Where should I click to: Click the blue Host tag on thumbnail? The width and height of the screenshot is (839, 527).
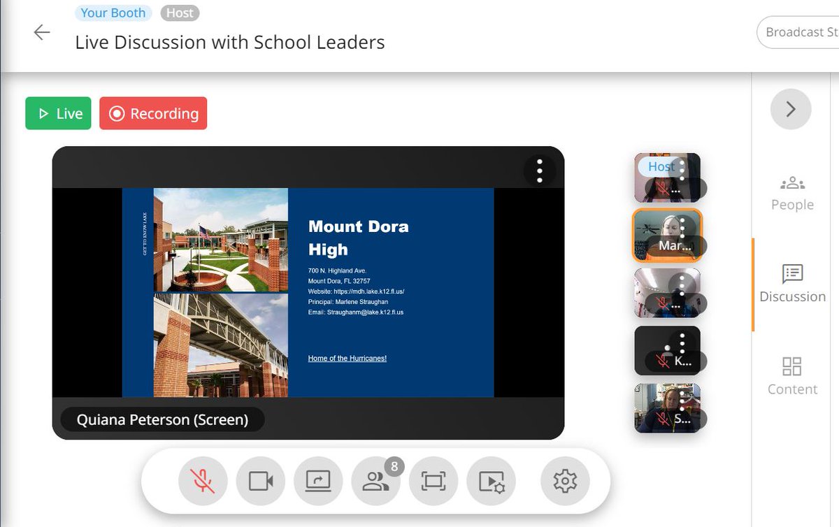(x=661, y=166)
